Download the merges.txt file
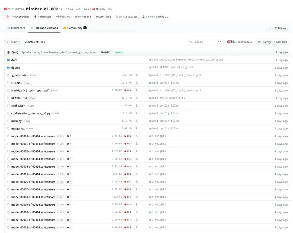This screenshot has width=293, height=233. point(136,128)
